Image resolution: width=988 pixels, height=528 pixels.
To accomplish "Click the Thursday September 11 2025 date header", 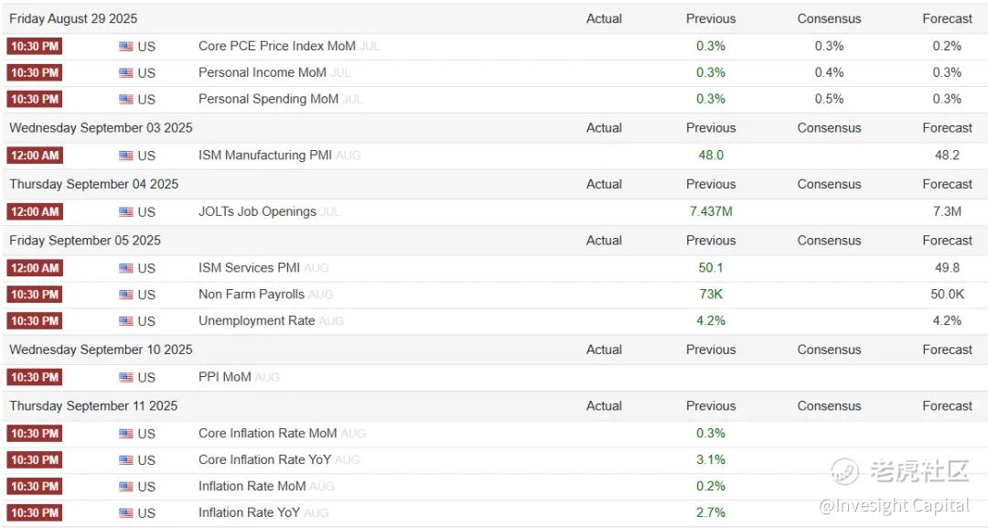I will [x=93, y=405].
